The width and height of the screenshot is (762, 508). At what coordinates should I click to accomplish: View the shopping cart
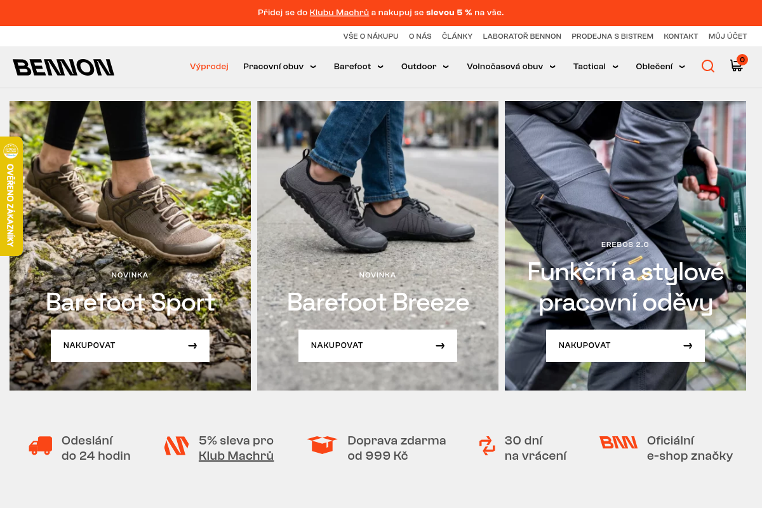pos(736,66)
